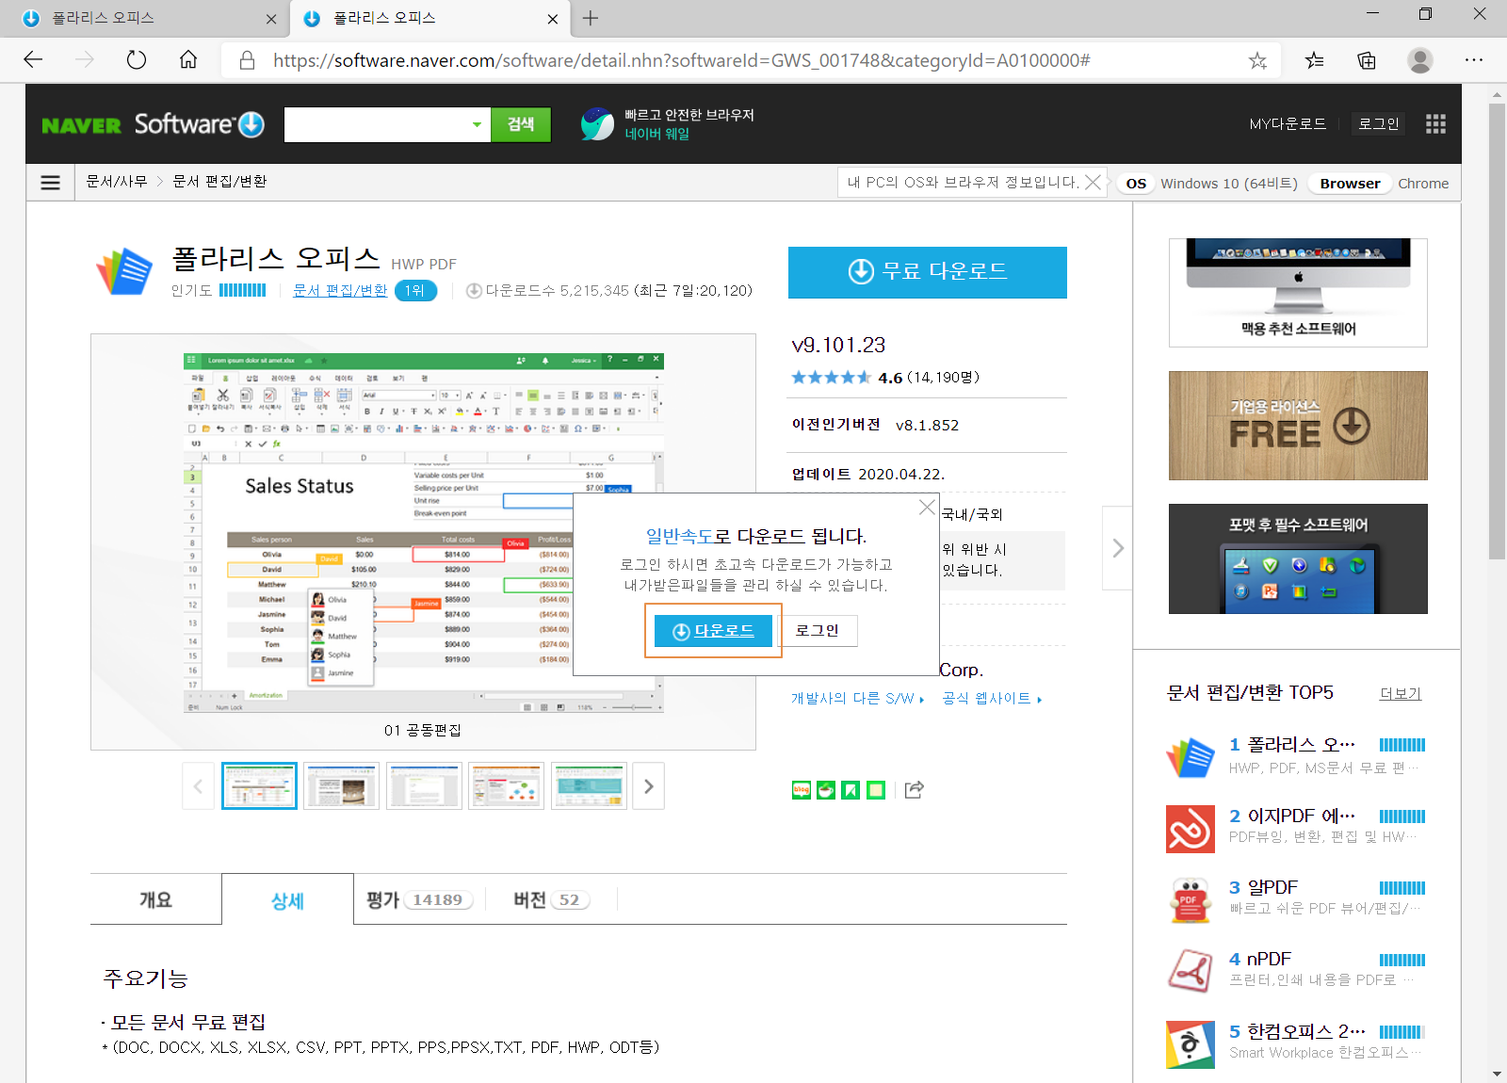Click the Polaris Office app icon

tap(124, 271)
